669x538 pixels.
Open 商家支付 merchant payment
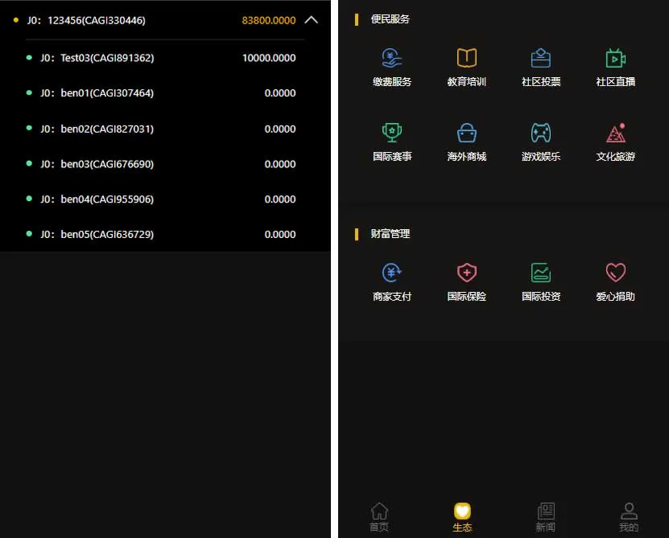[x=392, y=280]
